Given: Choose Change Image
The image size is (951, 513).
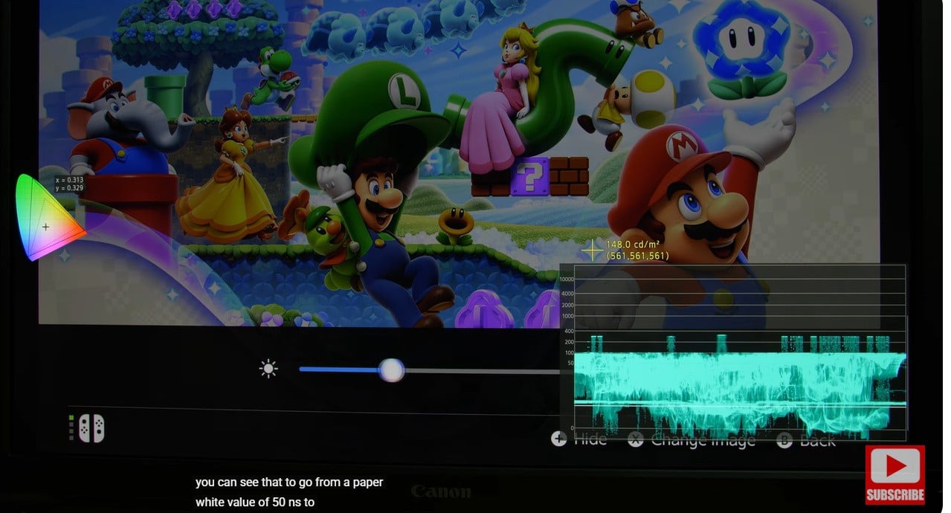Looking at the screenshot, I should (x=703, y=440).
